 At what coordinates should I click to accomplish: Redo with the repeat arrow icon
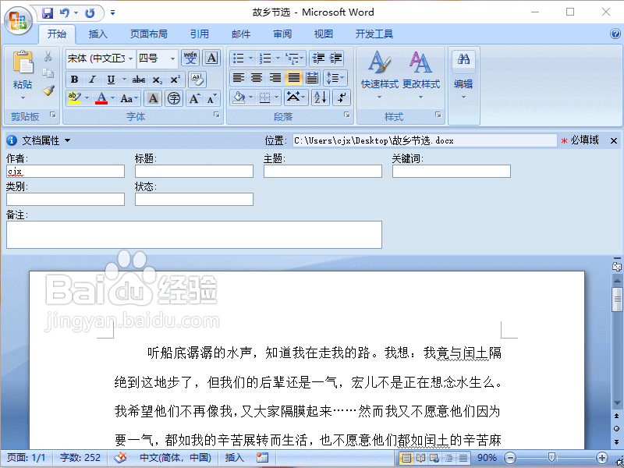[90, 13]
